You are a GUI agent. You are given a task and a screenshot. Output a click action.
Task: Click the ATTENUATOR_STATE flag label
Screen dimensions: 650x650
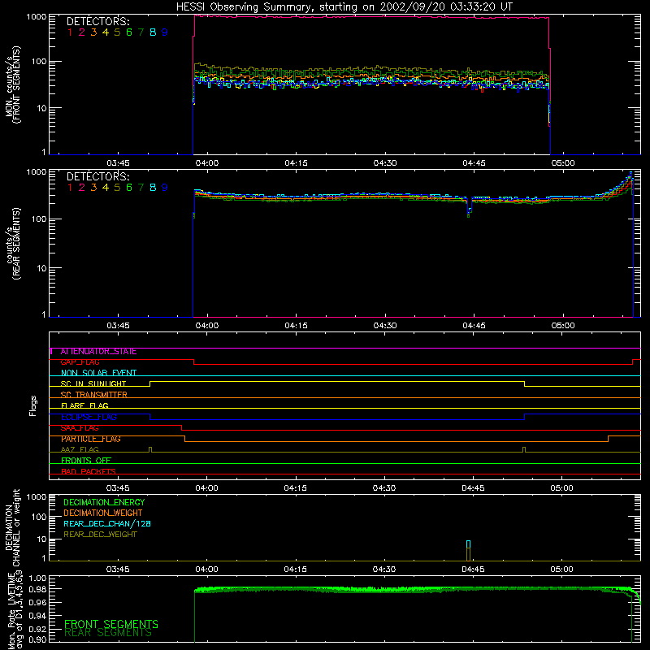pyautogui.click(x=98, y=352)
